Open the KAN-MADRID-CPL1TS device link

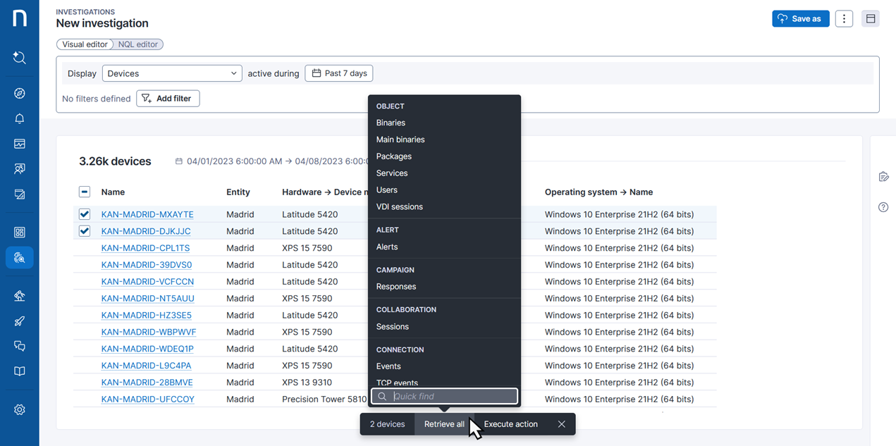(x=145, y=248)
